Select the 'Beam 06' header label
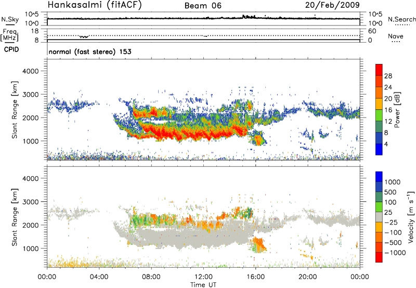The height and width of the screenshot is (288, 416). tap(203, 6)
